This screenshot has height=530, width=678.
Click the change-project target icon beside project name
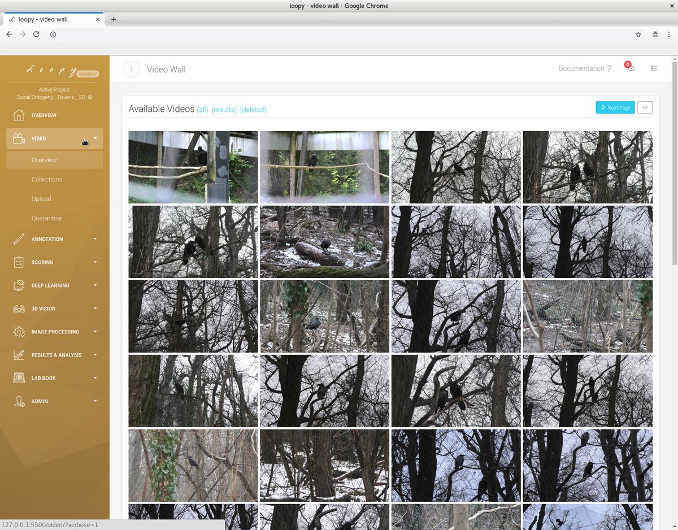pyautogui.click(x=90, y=97)
